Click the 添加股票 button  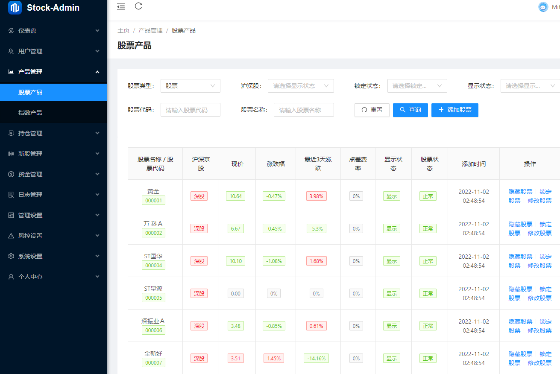pyautogui.click(x=454, y=110)
